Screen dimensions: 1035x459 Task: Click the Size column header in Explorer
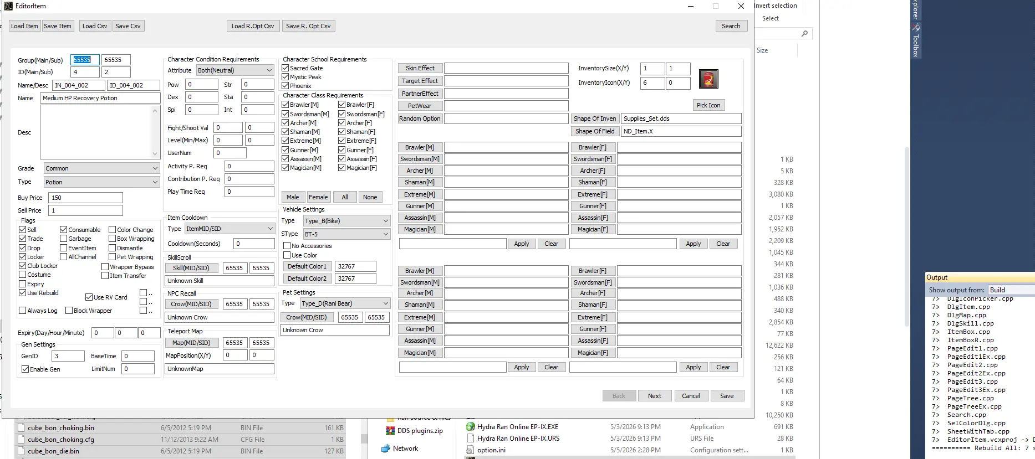coord(762,50)
